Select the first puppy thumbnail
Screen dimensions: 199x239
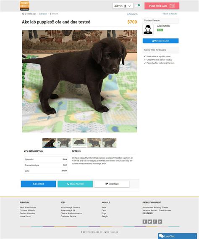coord(50,143)
